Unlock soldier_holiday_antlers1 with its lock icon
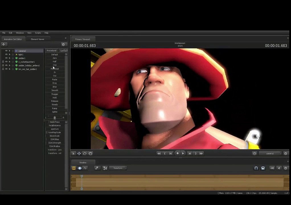Viewport: 291px width, 205px height. click(3, 65)
